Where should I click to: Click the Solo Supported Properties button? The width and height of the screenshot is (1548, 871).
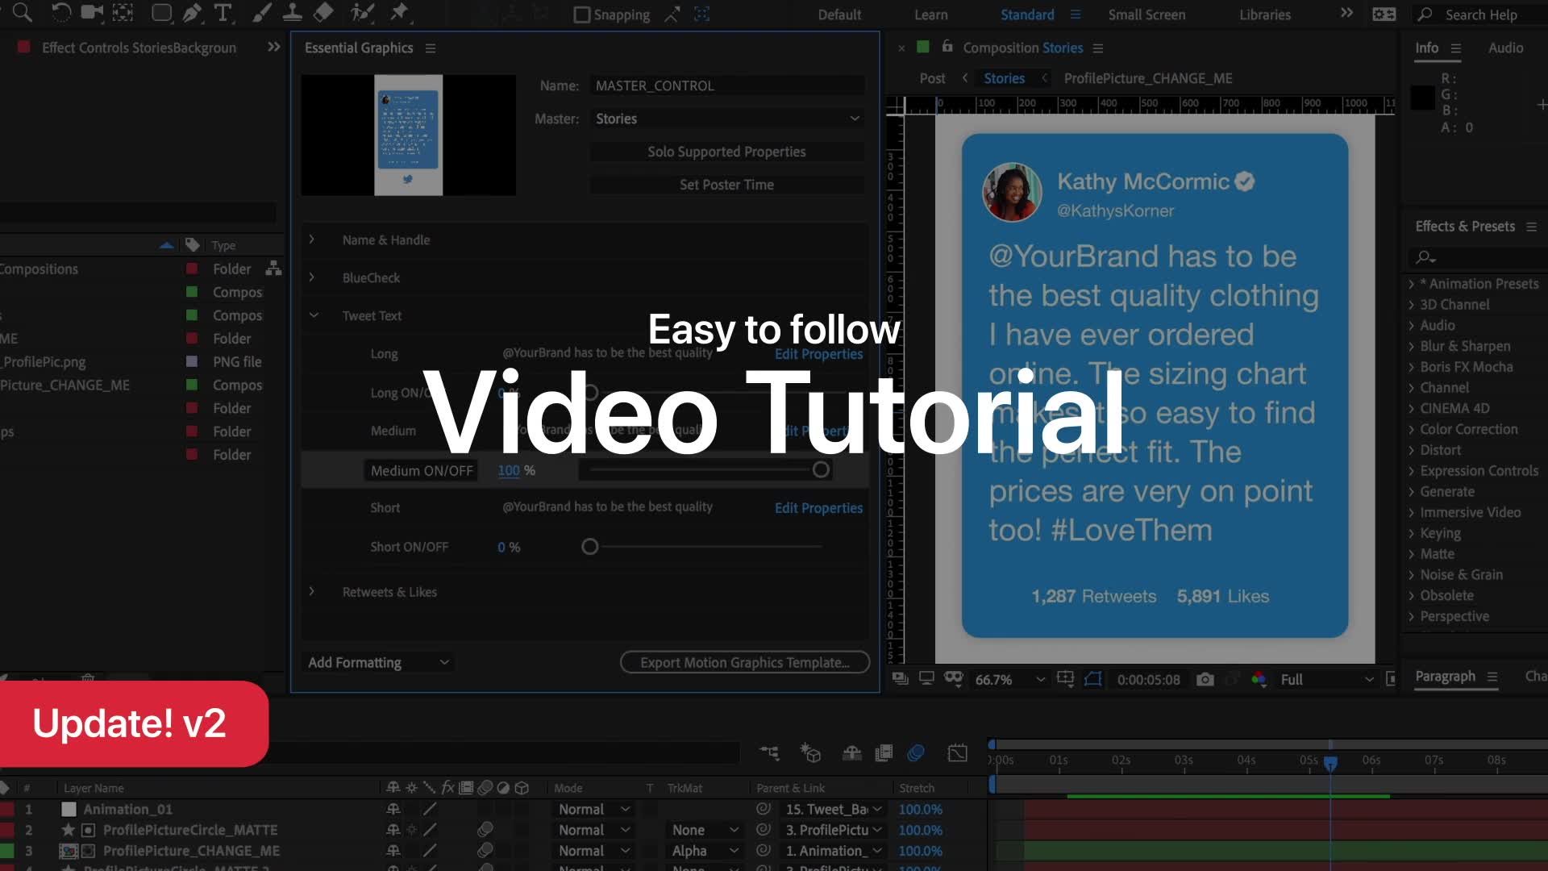[726, 152]
